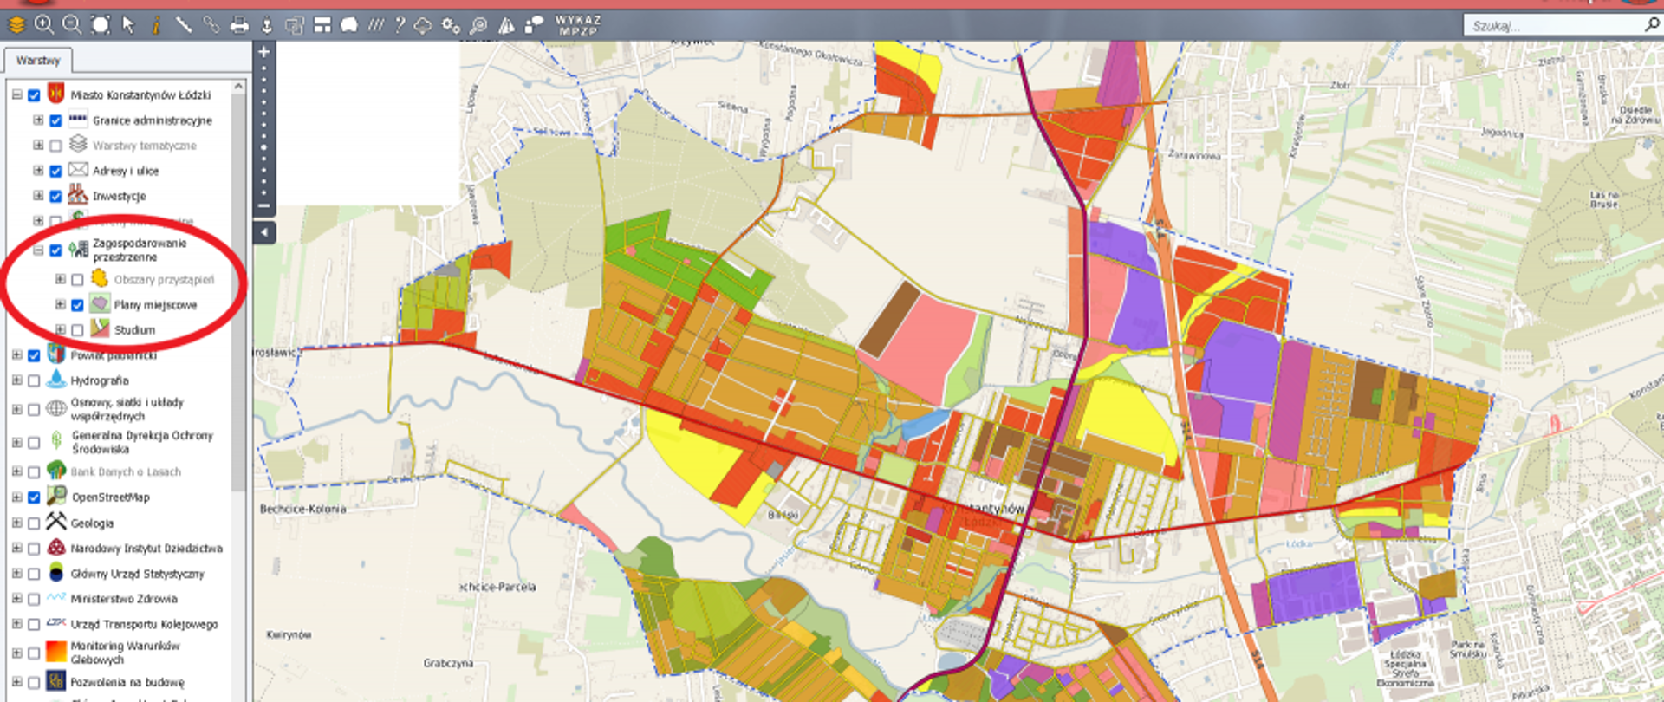This screenshot has height=702, width=1664.
Task: Expand the Granice administracyjne tree node
Action: pos(38,120)
